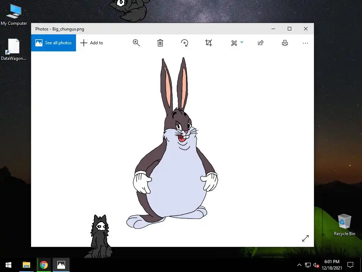
Task: Open the Action Center notifications icon
Action: [x=350, y=265]
